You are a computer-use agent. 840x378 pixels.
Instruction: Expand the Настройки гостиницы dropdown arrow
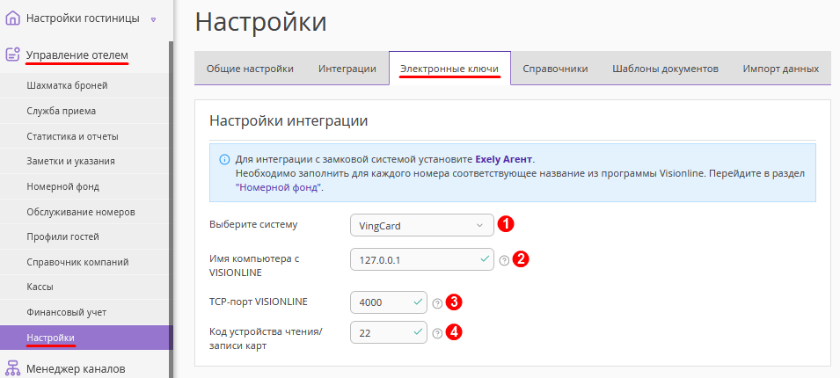153,19
